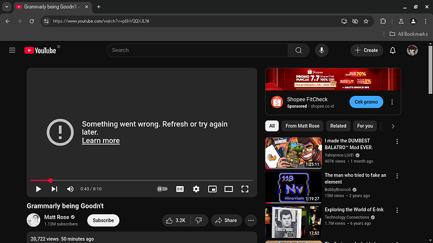Close the Grammarly being Goodn't tab
This screenshot has width=433, height=243.
coord(87,7)
